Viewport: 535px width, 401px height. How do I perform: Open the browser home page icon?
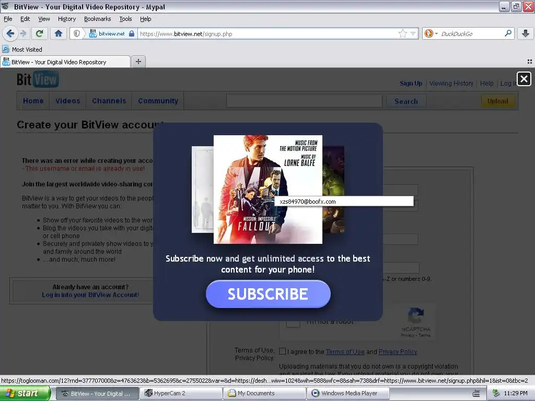(59, 33)
